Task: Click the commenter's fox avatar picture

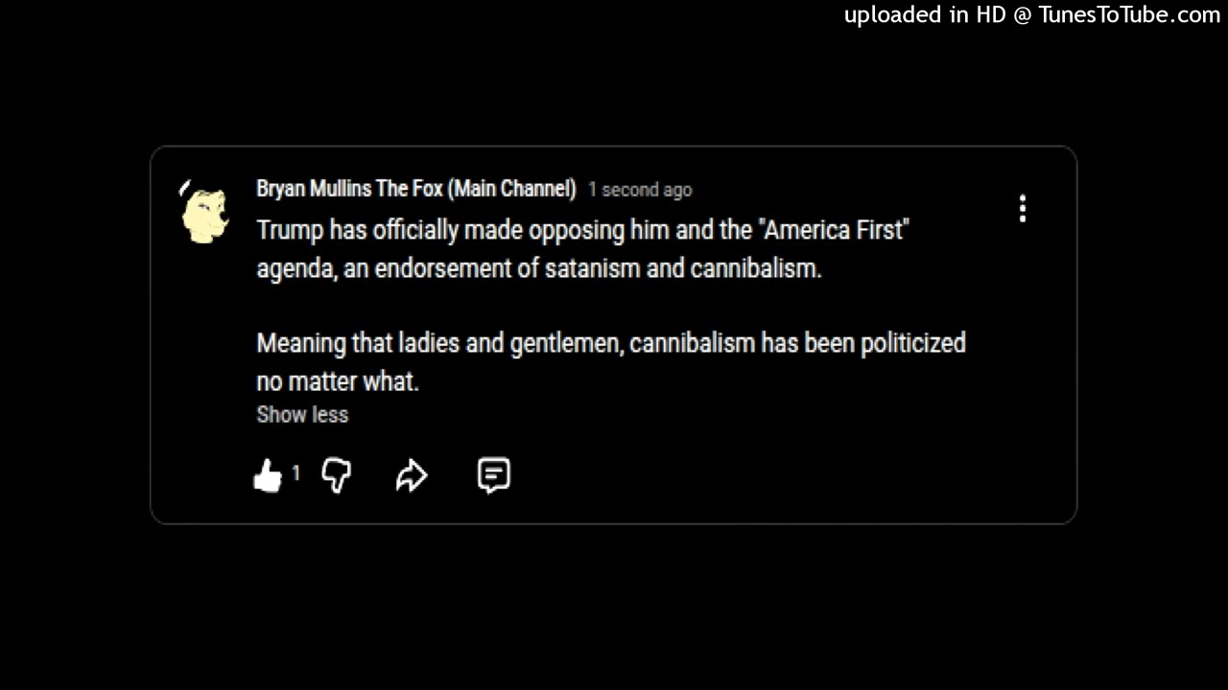Action: point(205,213)
